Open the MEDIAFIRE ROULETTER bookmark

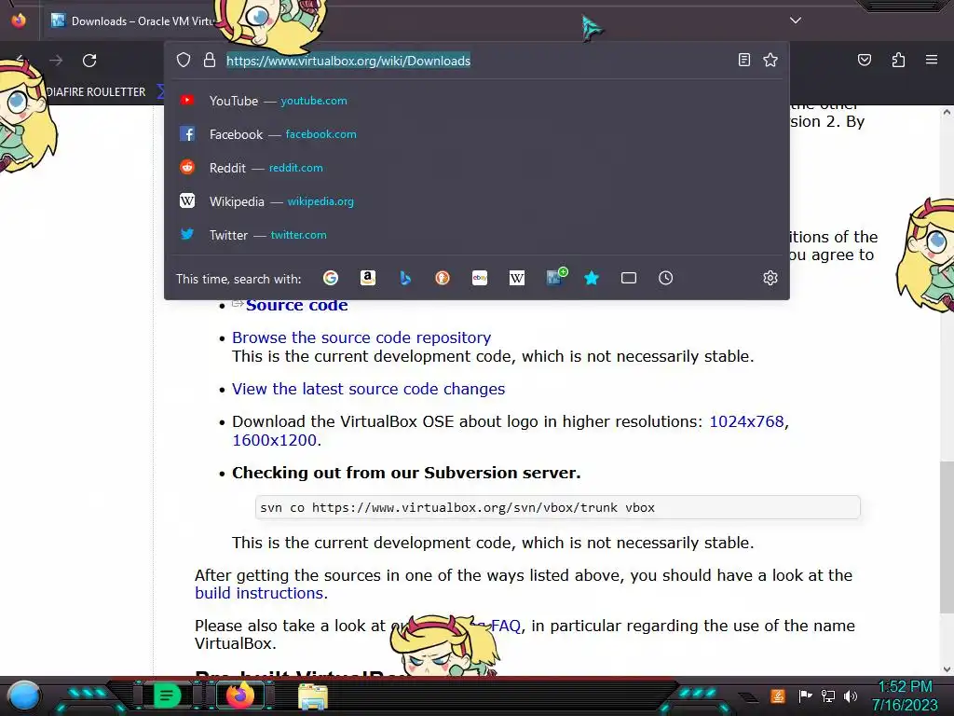click(96, 92)
